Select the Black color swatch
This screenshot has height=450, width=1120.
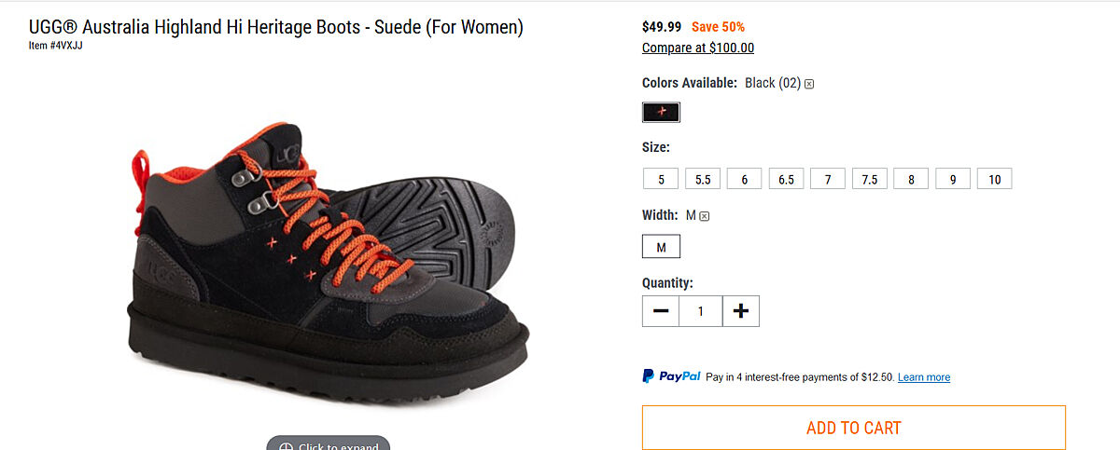click(x=661, y=112)
